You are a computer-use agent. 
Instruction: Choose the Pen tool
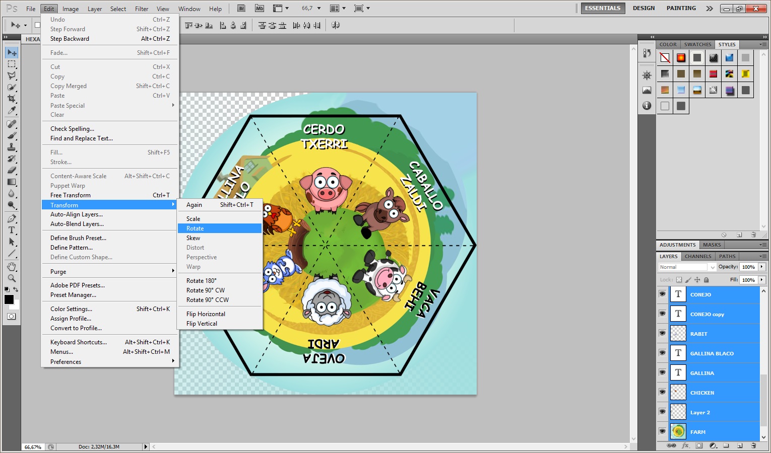click(12, 218)
